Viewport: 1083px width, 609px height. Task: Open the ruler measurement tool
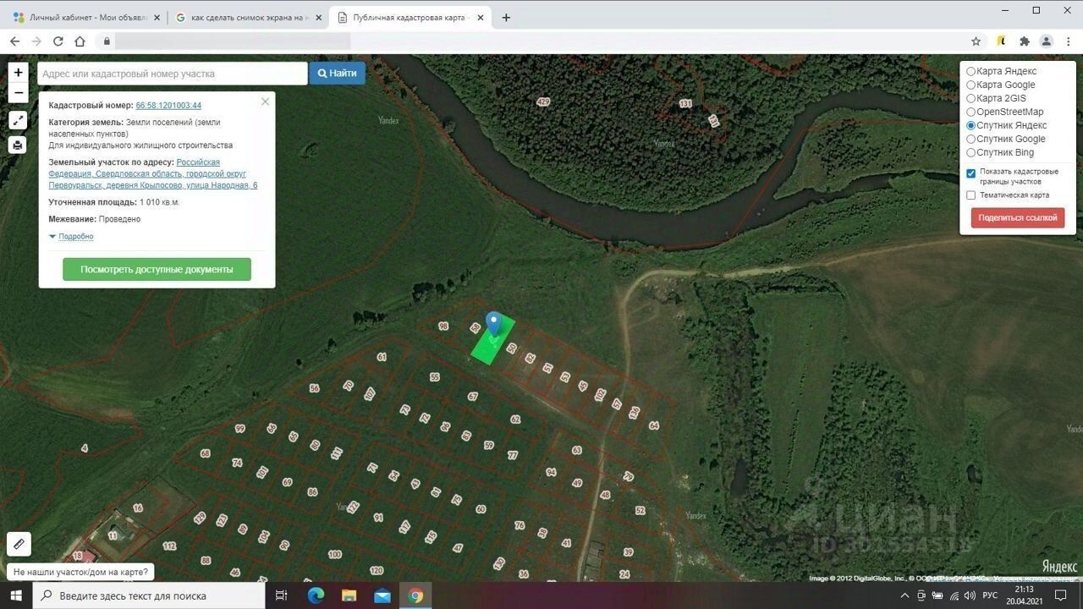[19, 544]
